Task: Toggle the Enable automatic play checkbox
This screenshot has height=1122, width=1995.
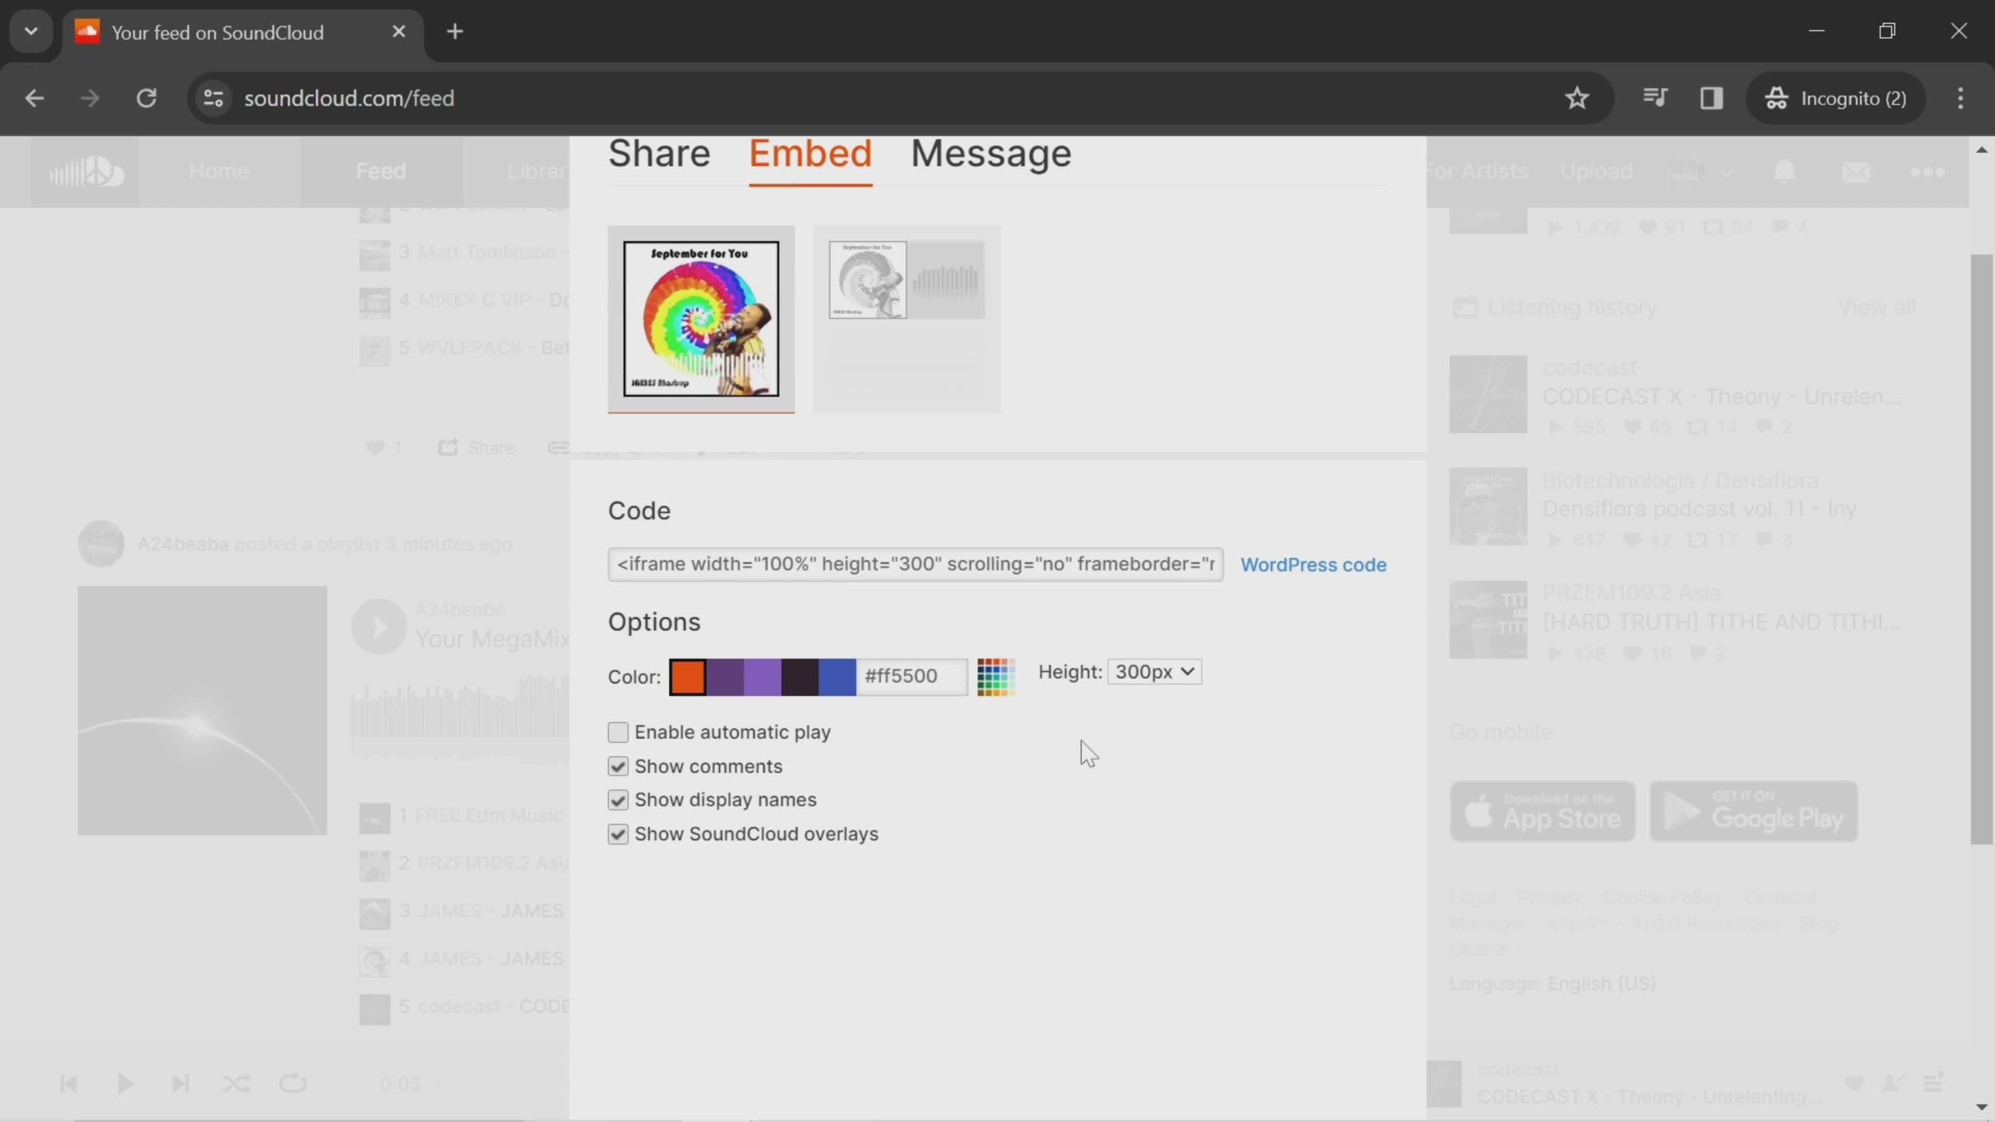Action: (x=617, y=731)
